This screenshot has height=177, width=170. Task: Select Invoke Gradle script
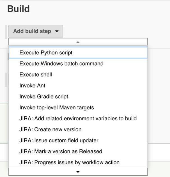tap(78, 96)
